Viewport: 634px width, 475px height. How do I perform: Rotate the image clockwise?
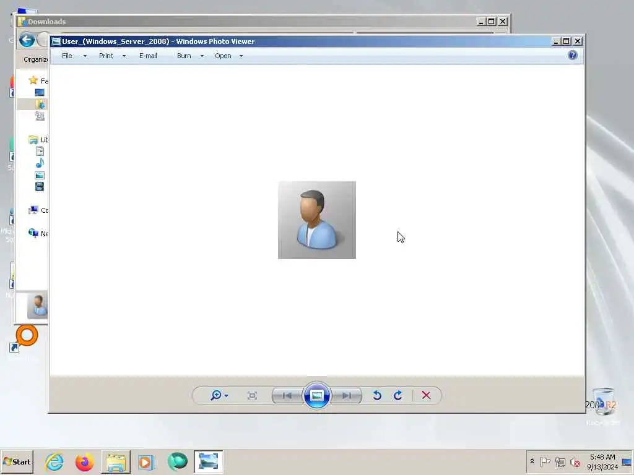point(398,395)
